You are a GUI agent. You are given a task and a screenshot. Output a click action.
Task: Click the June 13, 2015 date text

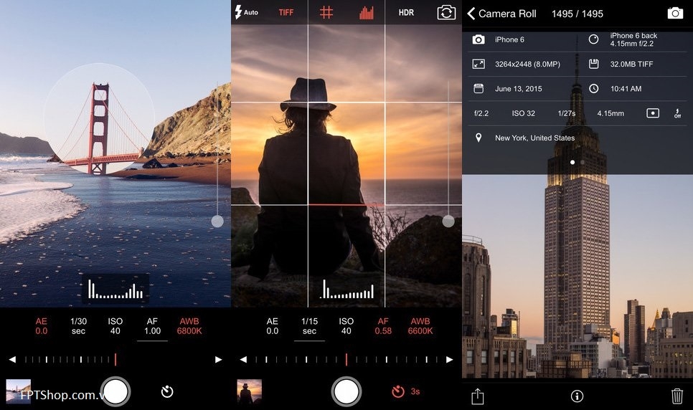[519, 89]
